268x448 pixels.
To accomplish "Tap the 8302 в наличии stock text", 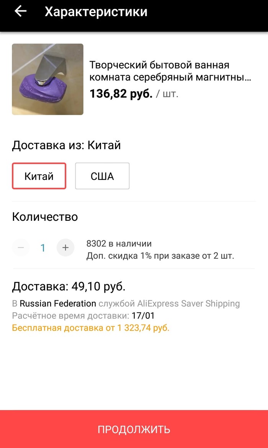I will 119,244.
